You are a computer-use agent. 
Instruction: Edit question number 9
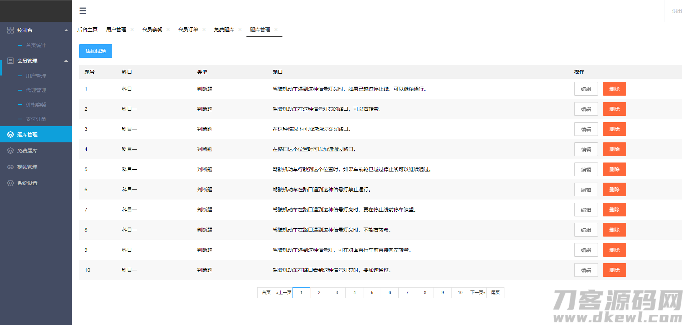coord(586,250)
